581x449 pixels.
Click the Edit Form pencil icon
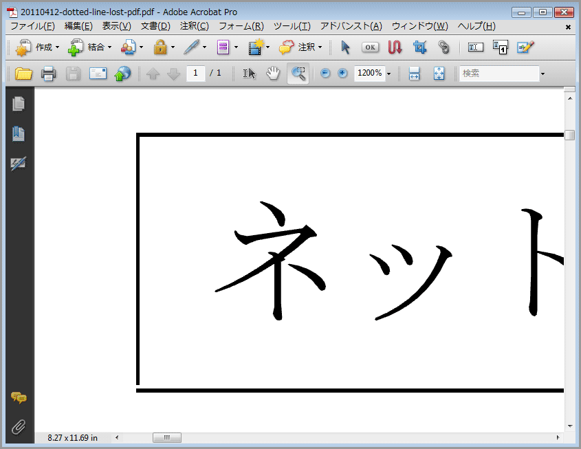pos(525,47)
